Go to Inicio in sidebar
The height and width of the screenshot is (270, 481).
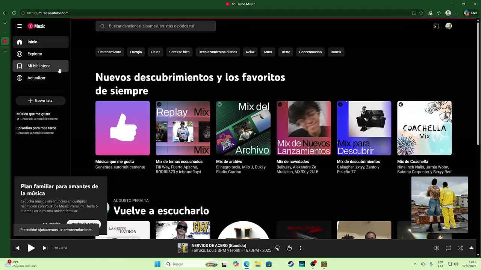[x=41, y=42]
